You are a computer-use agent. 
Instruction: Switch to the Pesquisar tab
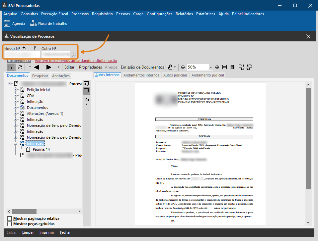[x=40, y=76]
